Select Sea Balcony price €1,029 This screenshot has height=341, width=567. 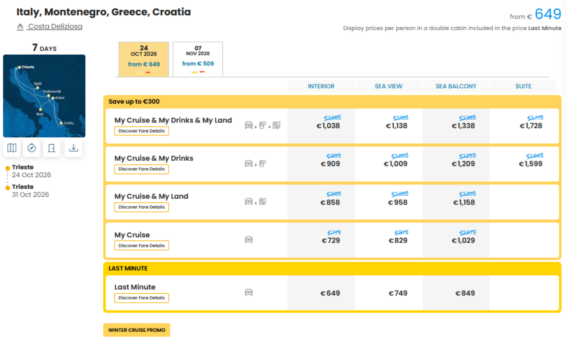point(463,240)
